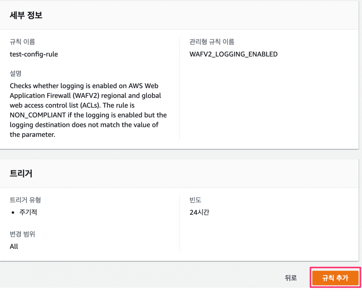Click the divider between detail columns

point(179,87)
